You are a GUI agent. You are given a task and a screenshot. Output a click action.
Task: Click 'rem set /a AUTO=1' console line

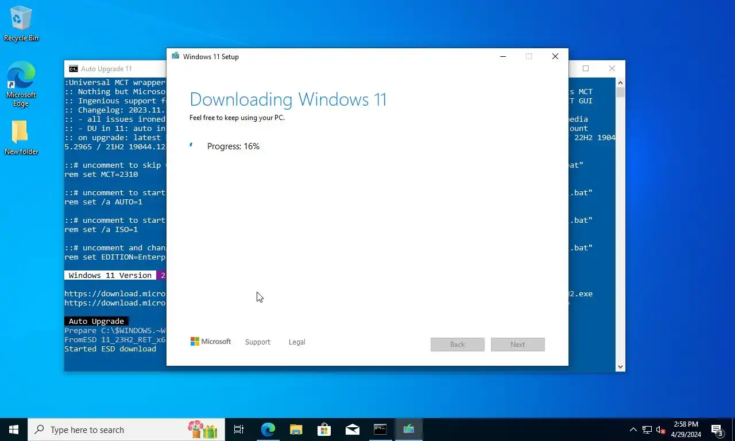[x=103, y=202]
